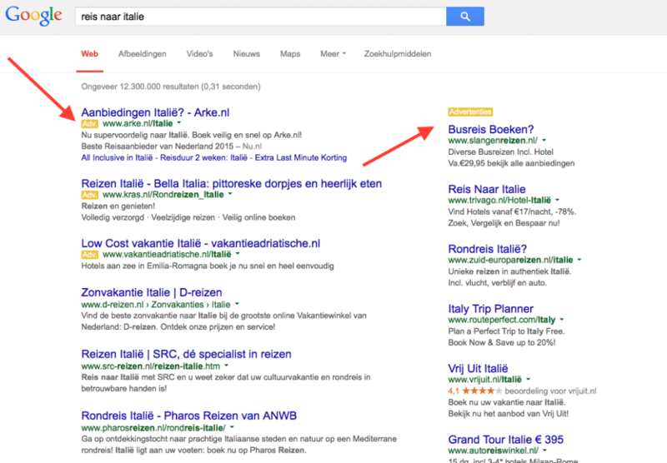This screenshot has height=463, width=667.
Task: Expand dropdown arrow next to www.arke.nl/Italie
Action: tap(179, 123)
